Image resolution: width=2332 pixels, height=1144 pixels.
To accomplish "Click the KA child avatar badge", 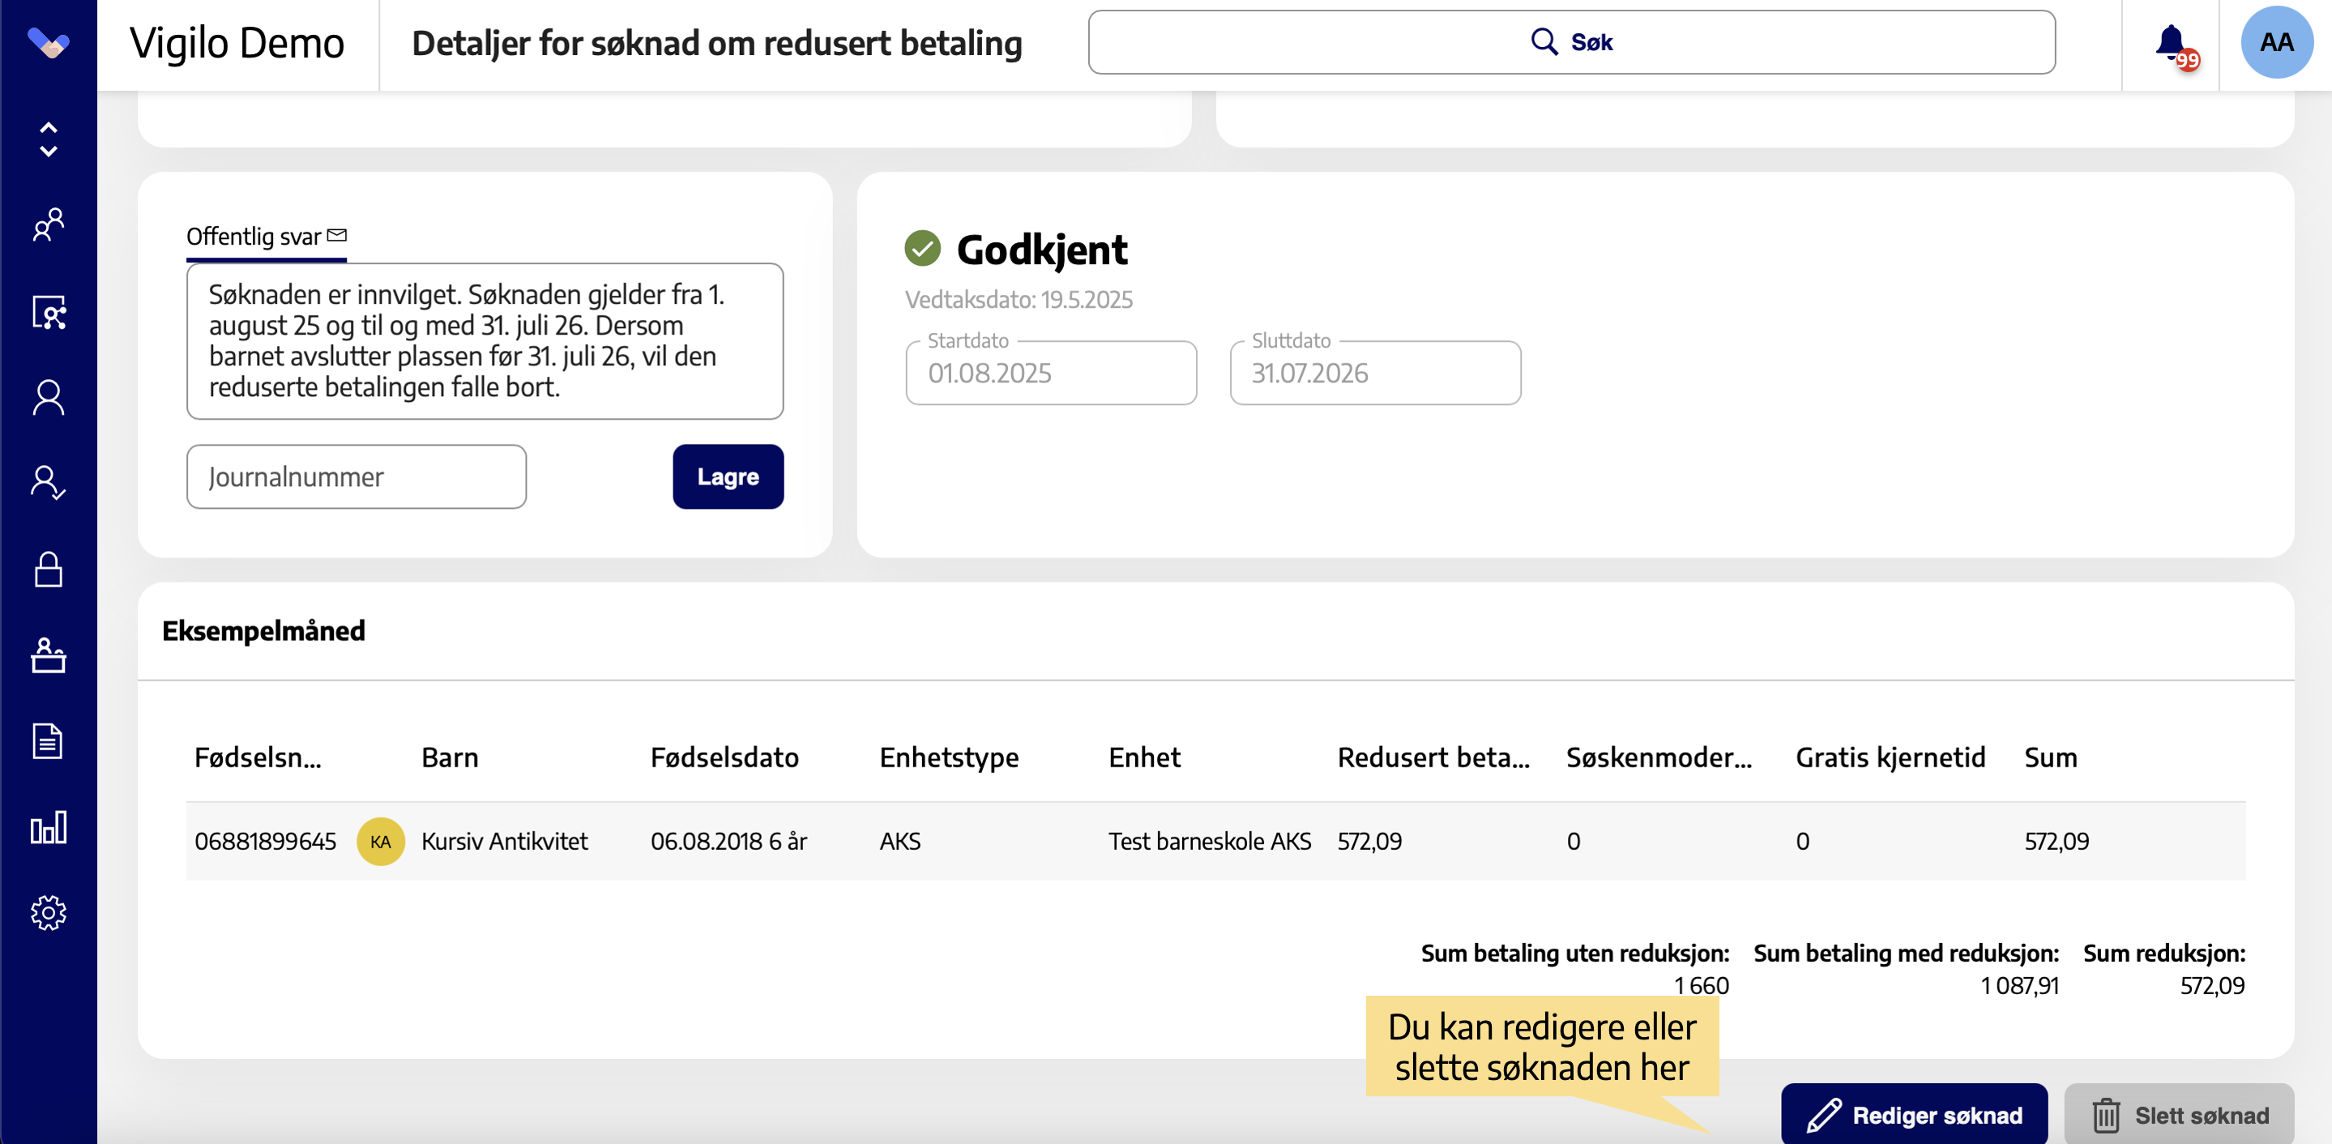I will click(x=380, y=842).
